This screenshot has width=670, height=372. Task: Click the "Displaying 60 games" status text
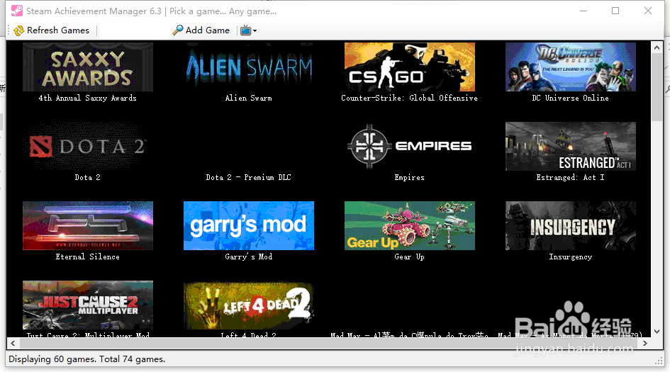point(86,359)
